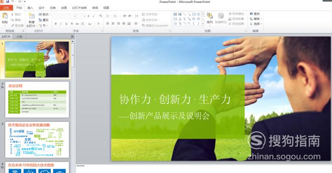Open the font size combo box
332x173 pixels.
(81, 16)
